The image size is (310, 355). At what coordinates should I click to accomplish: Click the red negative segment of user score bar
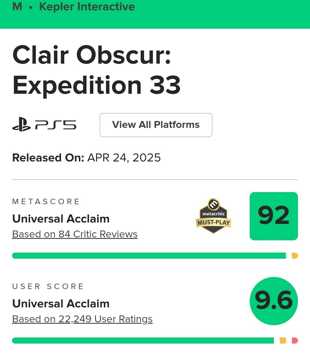(295, 340)
